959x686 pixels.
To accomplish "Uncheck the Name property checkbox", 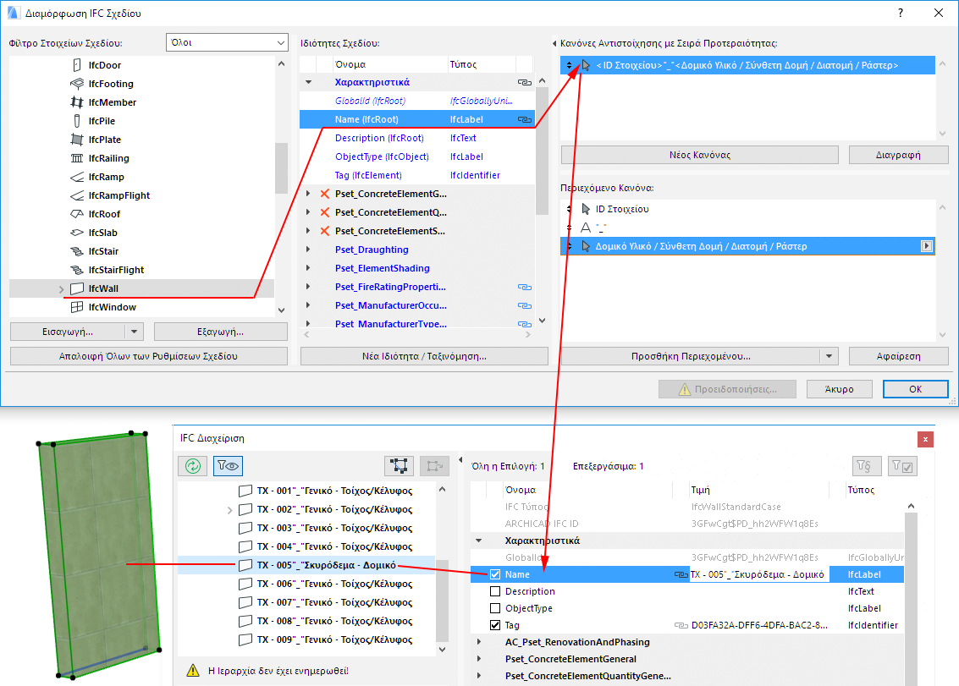I will [495, 574].
